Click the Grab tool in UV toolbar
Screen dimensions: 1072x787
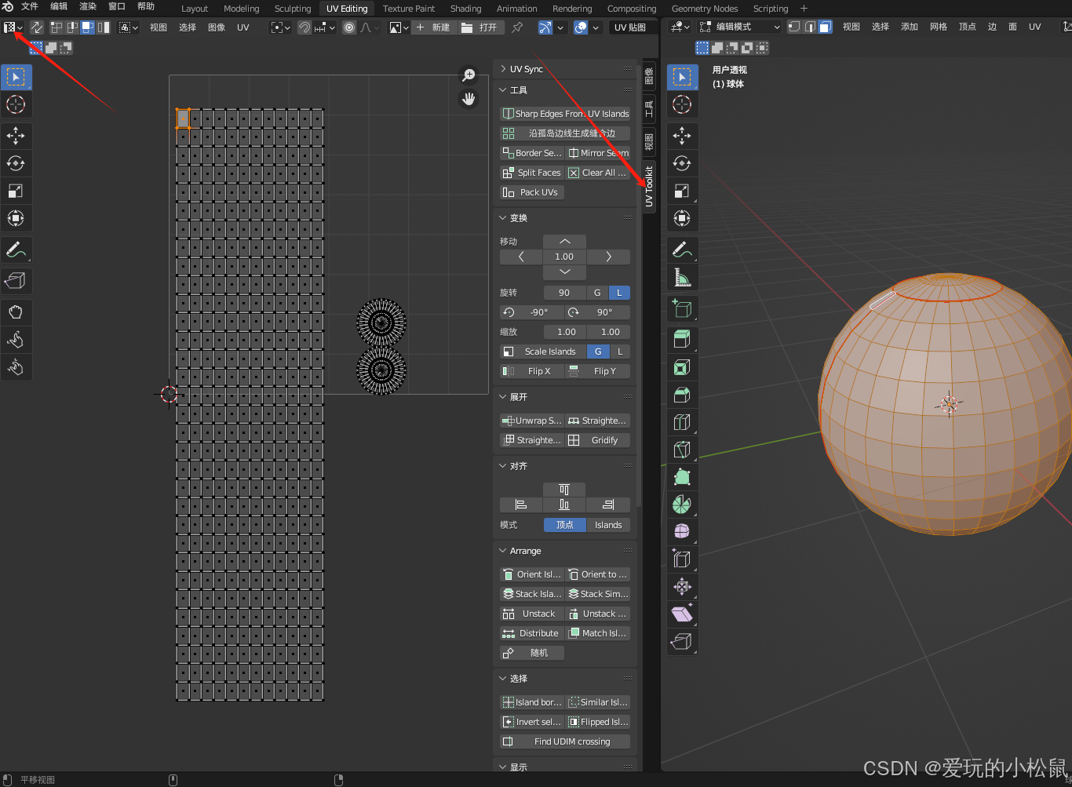(16, 312)
